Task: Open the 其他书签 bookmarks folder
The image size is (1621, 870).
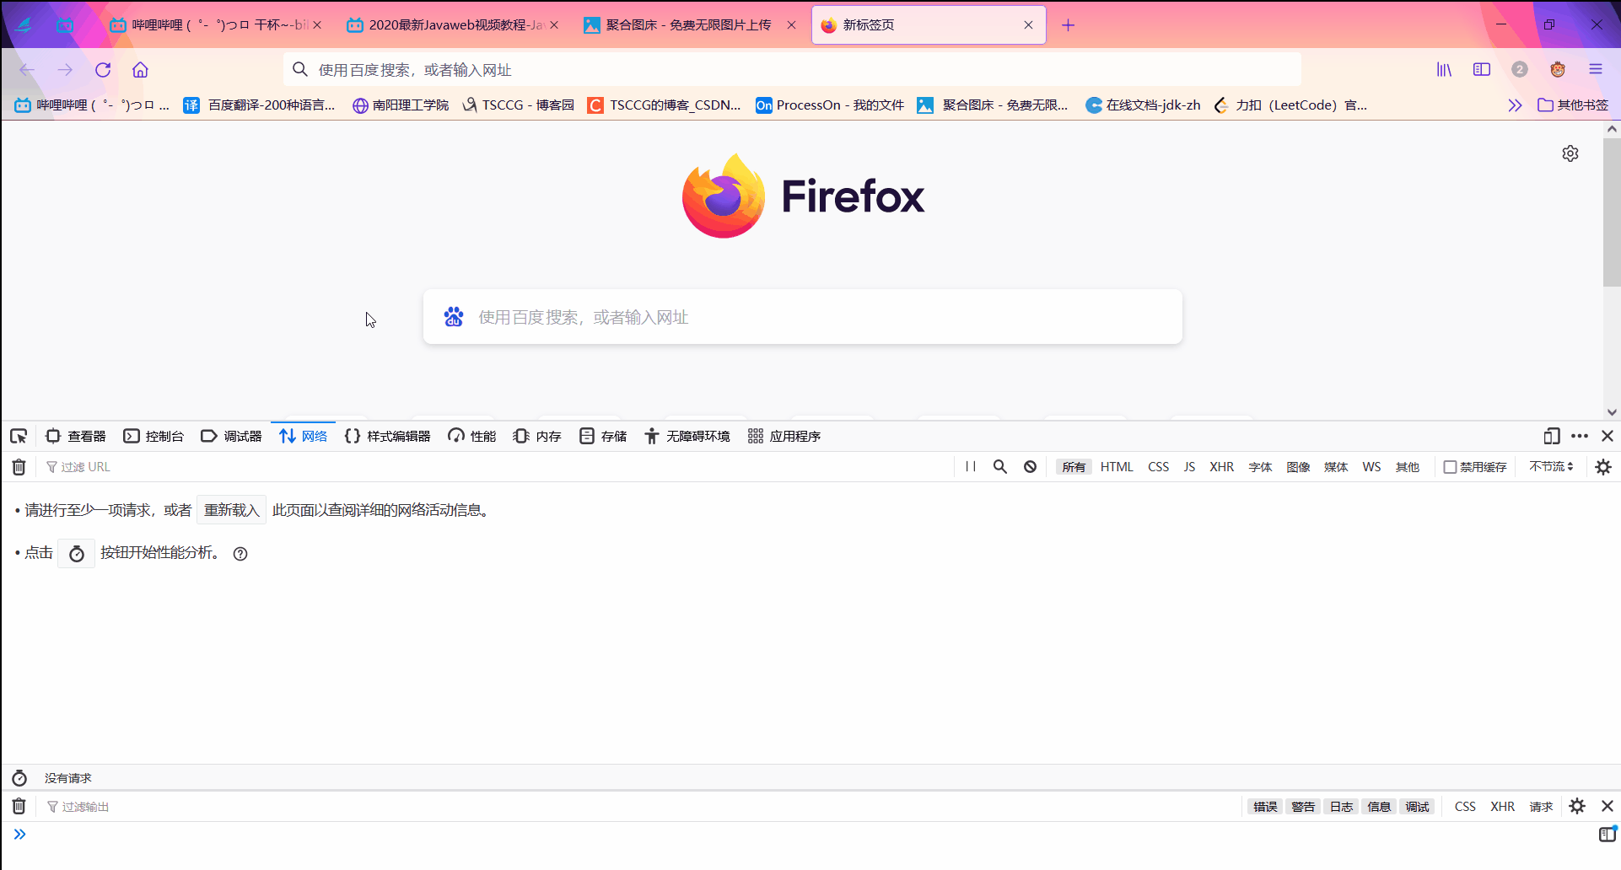Action: (x=1573, y=105)
